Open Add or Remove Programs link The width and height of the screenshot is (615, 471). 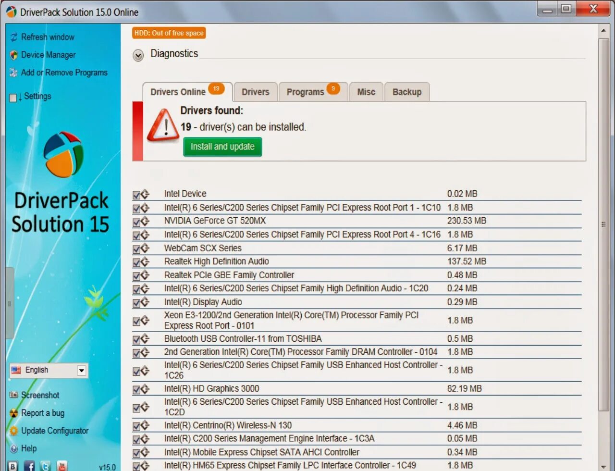click(64, 73)
